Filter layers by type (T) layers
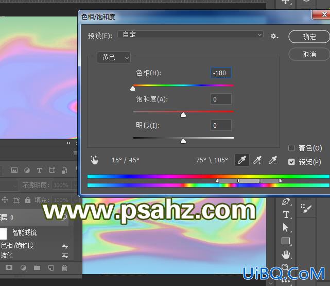Image resolution: width=330 pixels, height=286 pixels. 39,170
